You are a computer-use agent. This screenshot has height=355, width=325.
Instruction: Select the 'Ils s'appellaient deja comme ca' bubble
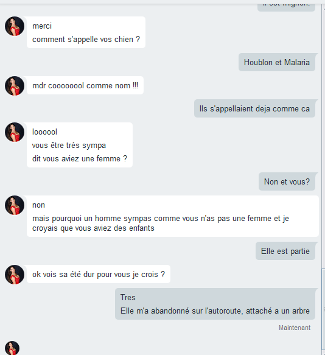click(254, 108)
